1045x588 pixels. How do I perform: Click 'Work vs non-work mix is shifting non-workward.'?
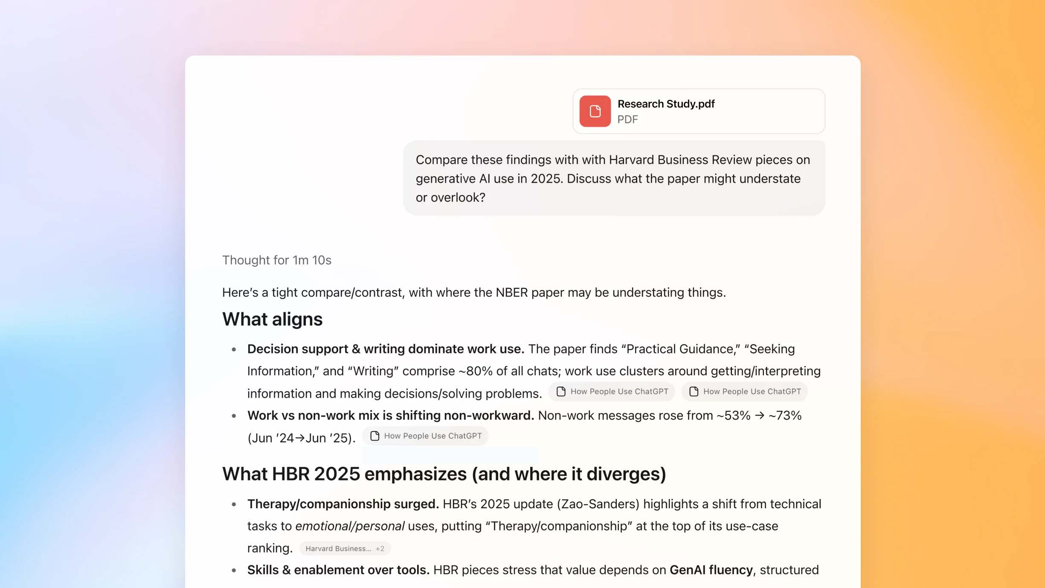click(391, 416)
